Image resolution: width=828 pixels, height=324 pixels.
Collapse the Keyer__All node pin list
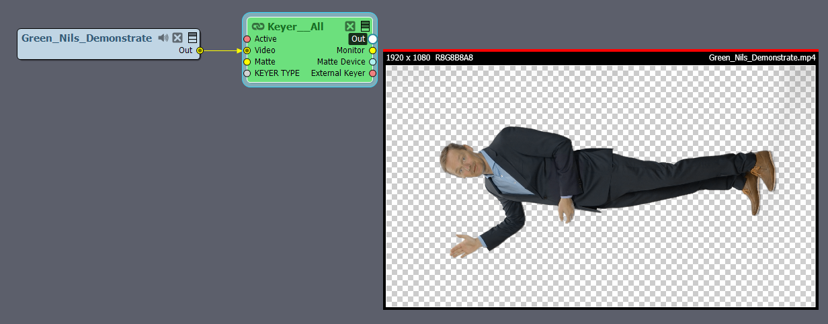[365, 27]
